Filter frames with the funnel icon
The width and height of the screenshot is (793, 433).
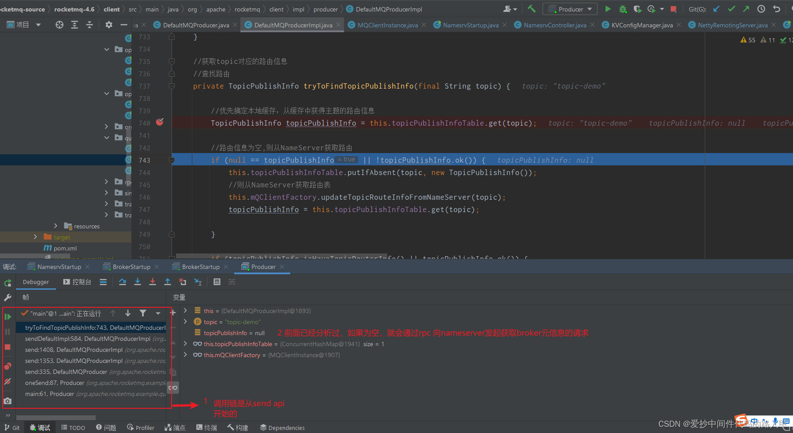point(143,313)
